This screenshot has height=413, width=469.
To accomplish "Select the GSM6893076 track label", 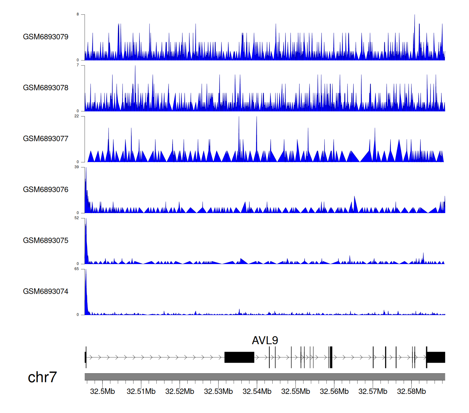I will [x=46, y=190].
